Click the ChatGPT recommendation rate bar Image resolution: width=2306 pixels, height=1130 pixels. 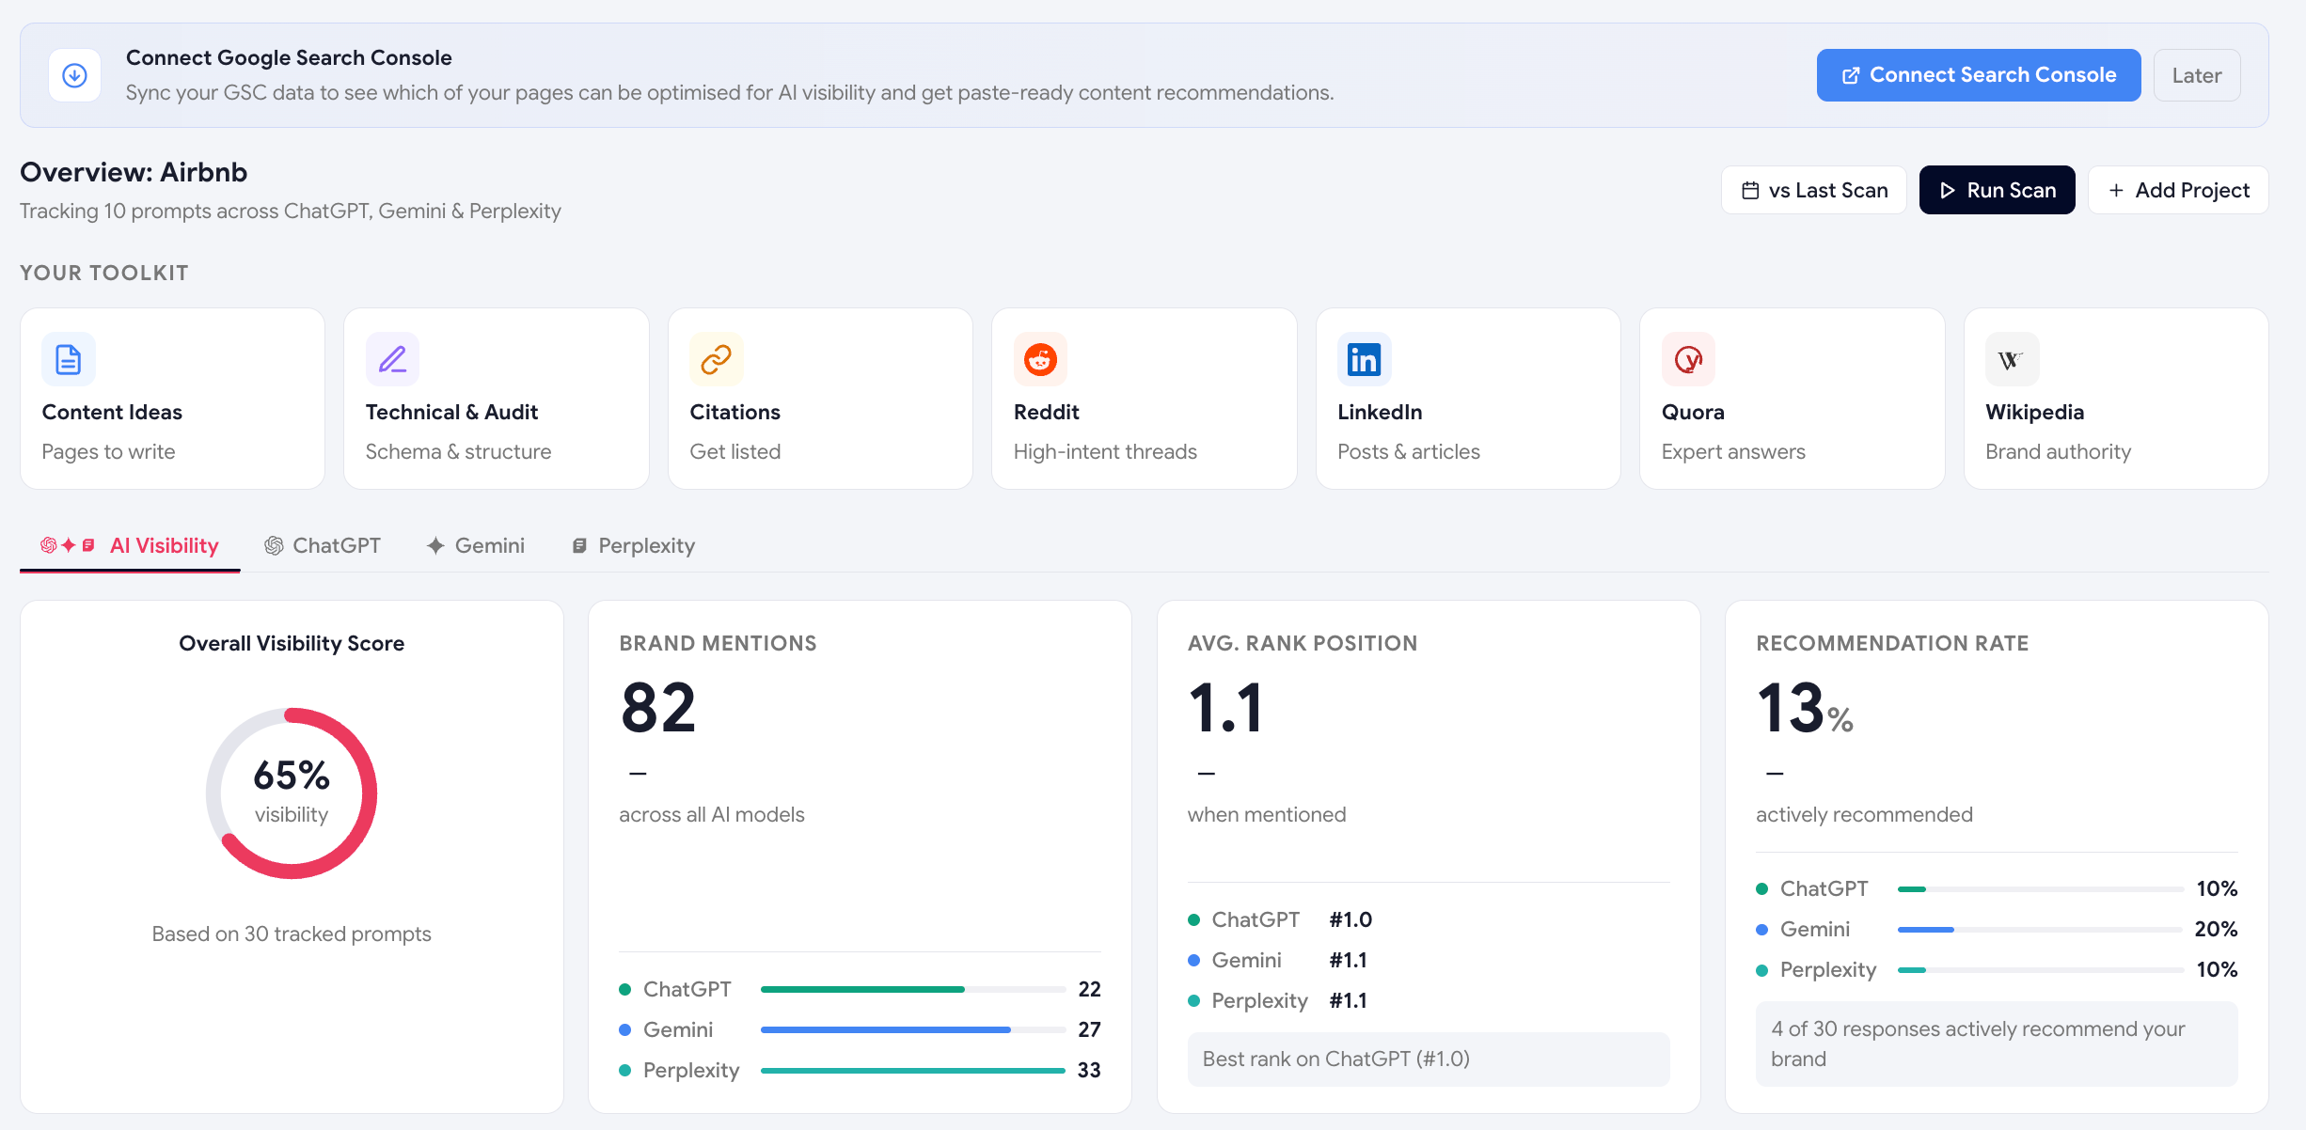click(x=2040, y=889)
